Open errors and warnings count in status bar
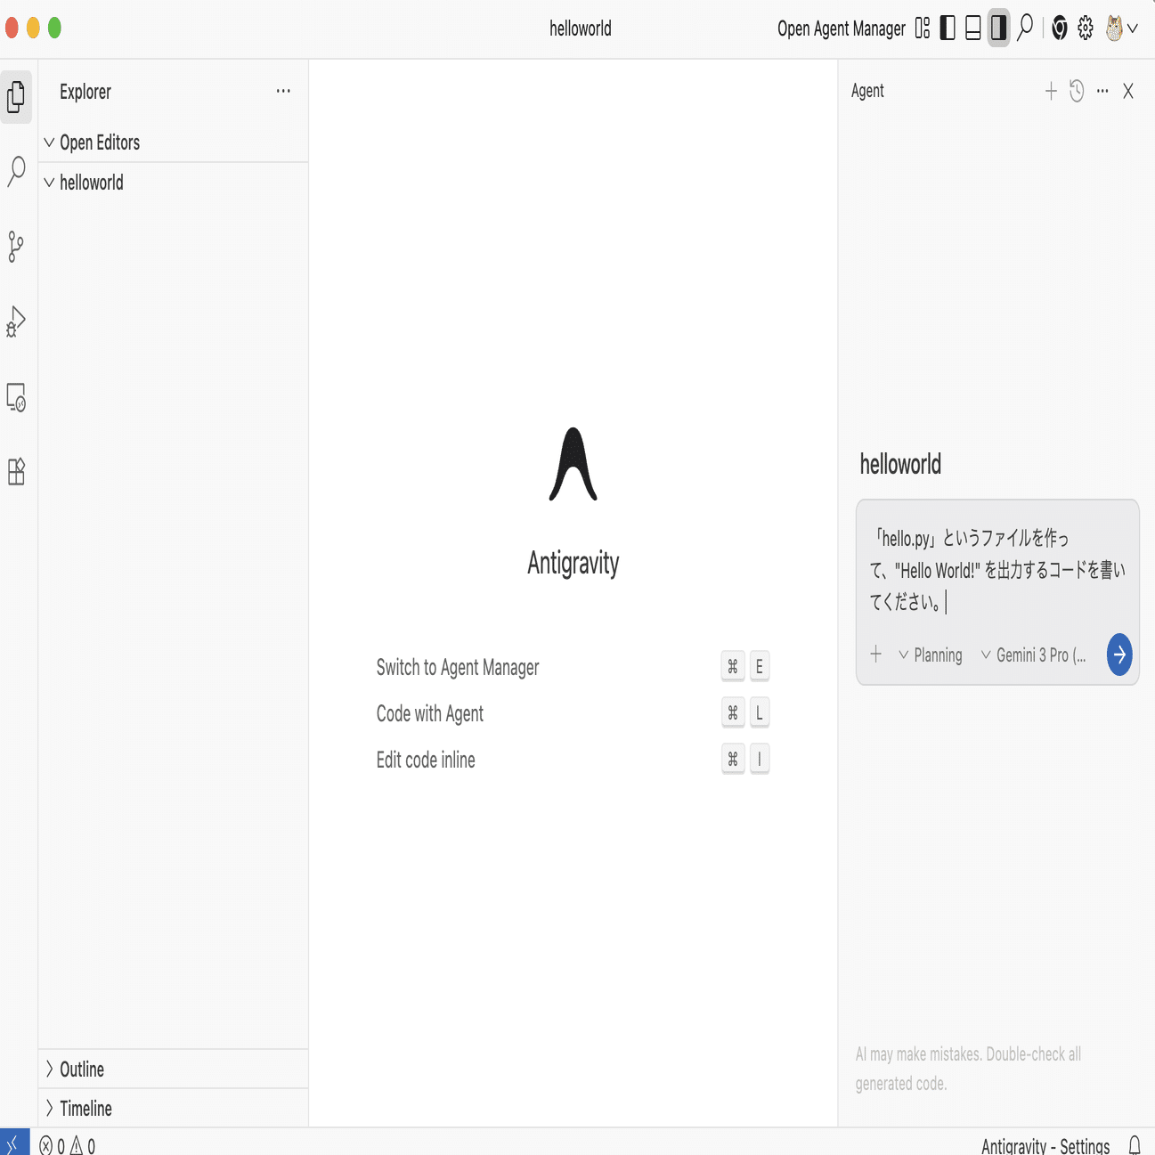Viewport: 1155px width, 1155px height. 68,1145
